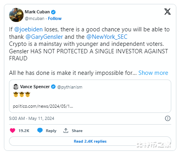Click the X logo icon

[x=167, y=12]
